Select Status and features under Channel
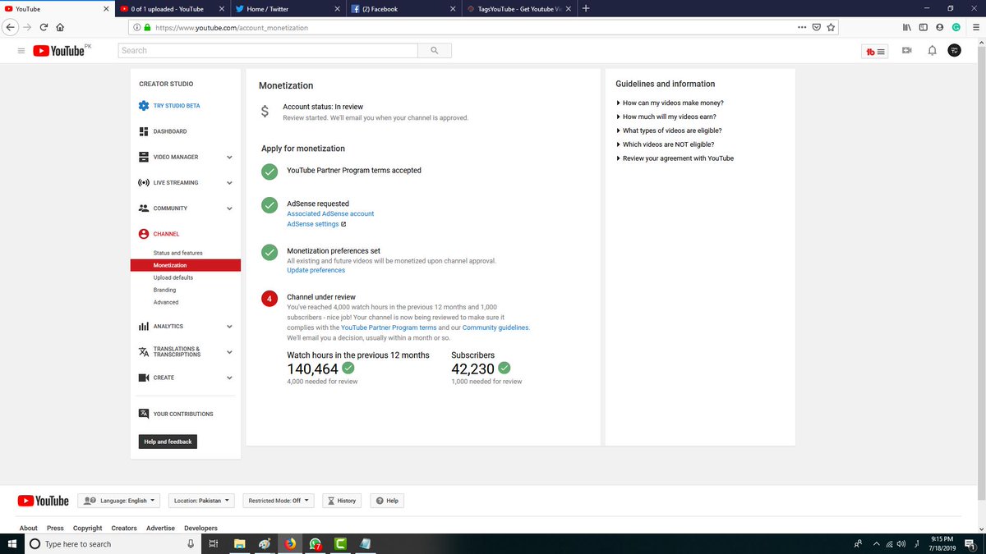Viewport: 986px width, 554px height. (177, 253)
